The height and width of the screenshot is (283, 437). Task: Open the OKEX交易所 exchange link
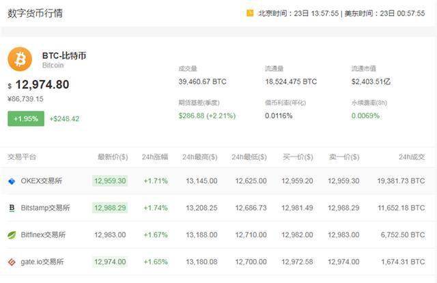click(x=41, y=181)
